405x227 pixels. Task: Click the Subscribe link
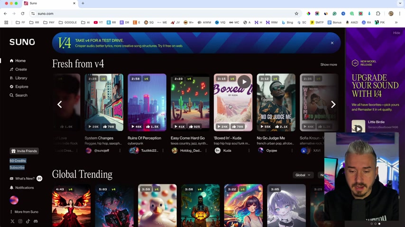point(17,167)
